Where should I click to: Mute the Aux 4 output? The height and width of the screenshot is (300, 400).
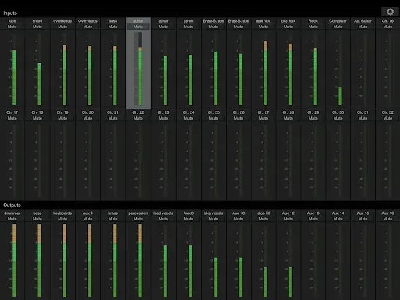(x=87, y=219)
